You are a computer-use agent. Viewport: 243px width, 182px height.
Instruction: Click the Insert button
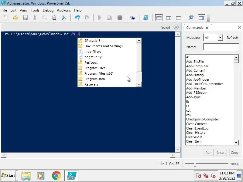click(221, 153)
